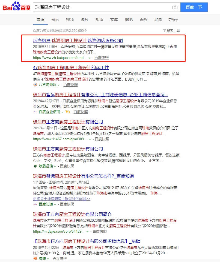Click 百度企业信用 site favicon
This screenshot has width=220, height=262.
click(x=35, y=112)
